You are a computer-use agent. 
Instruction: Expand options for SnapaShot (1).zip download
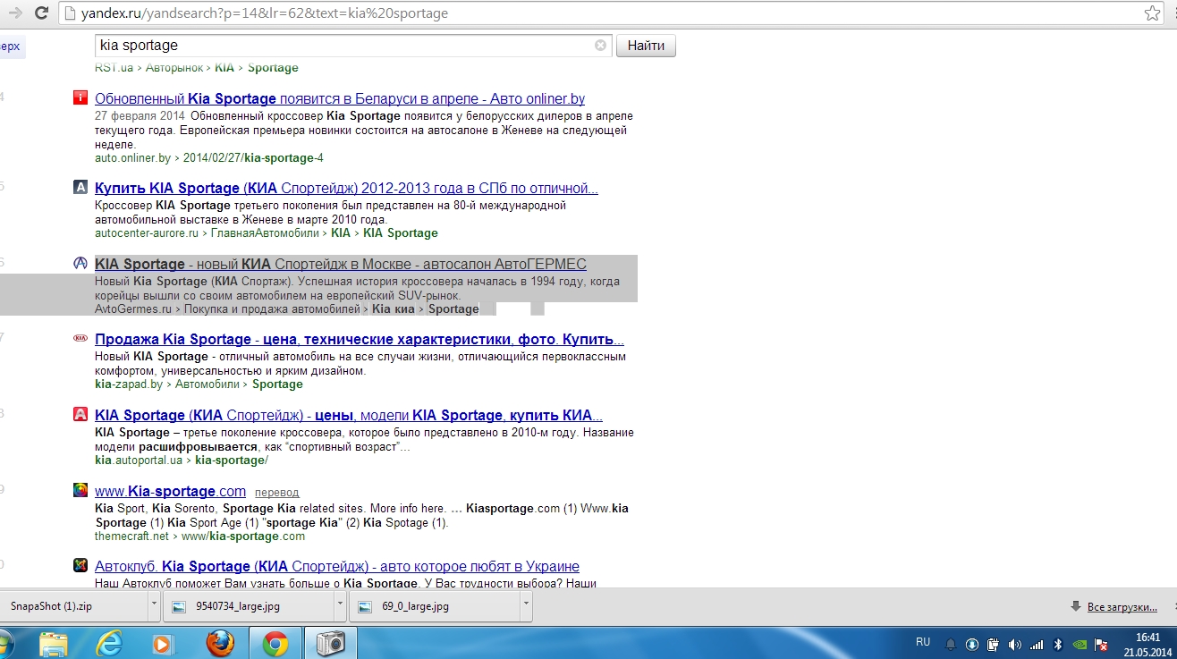tap(154, 605)
